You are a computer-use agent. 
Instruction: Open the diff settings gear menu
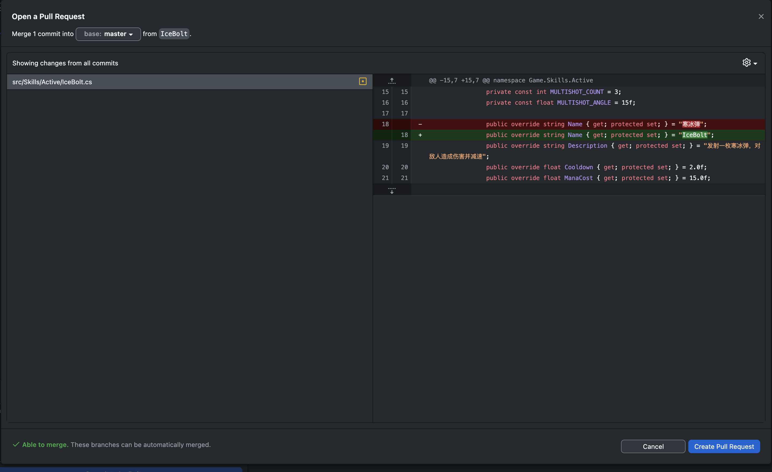750,63
